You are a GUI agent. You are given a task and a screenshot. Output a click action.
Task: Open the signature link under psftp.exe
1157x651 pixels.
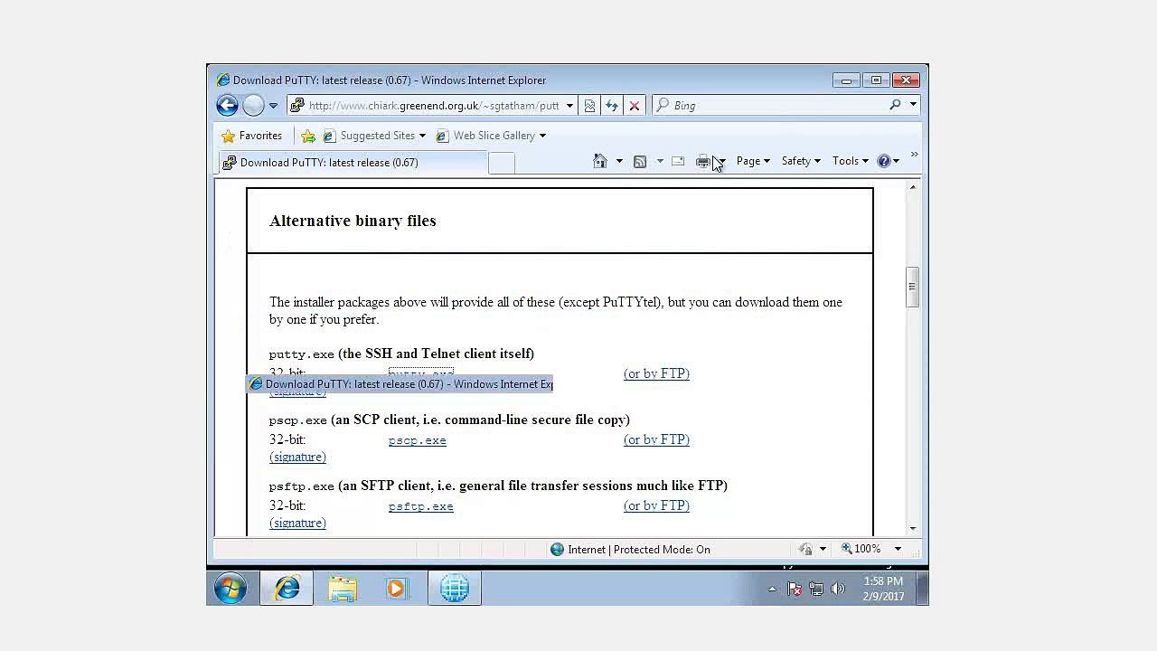[297, 523]
